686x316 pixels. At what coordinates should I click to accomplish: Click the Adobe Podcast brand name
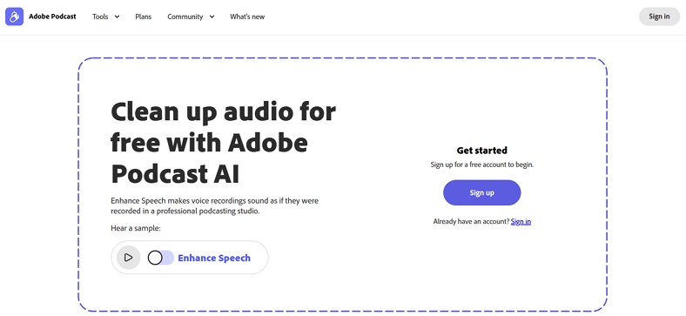click(x=52, y=17)
